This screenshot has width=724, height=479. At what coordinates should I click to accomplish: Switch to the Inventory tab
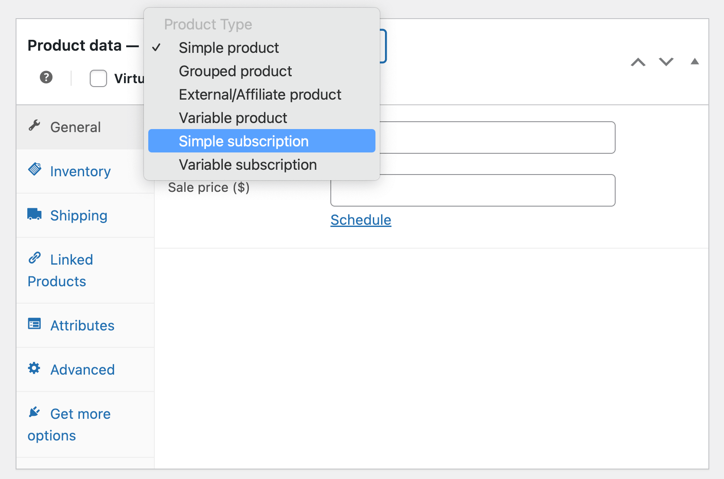tap(80, 171)
